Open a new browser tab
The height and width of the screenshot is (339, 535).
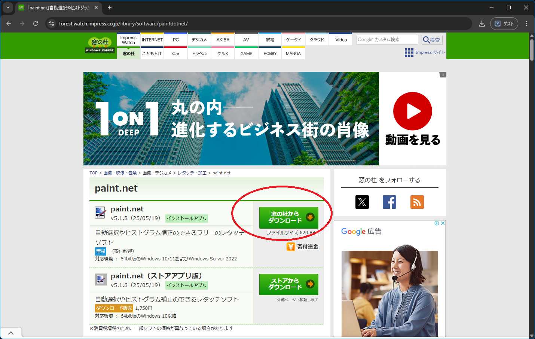pyautogui.click(x=110, y=7)
